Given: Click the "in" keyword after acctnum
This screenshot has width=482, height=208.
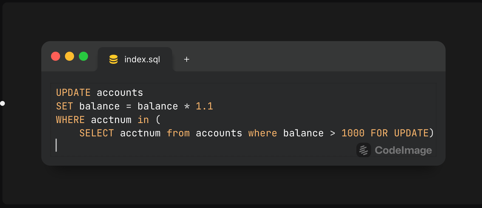Looking at the screenshot, I should click(143, 120).
